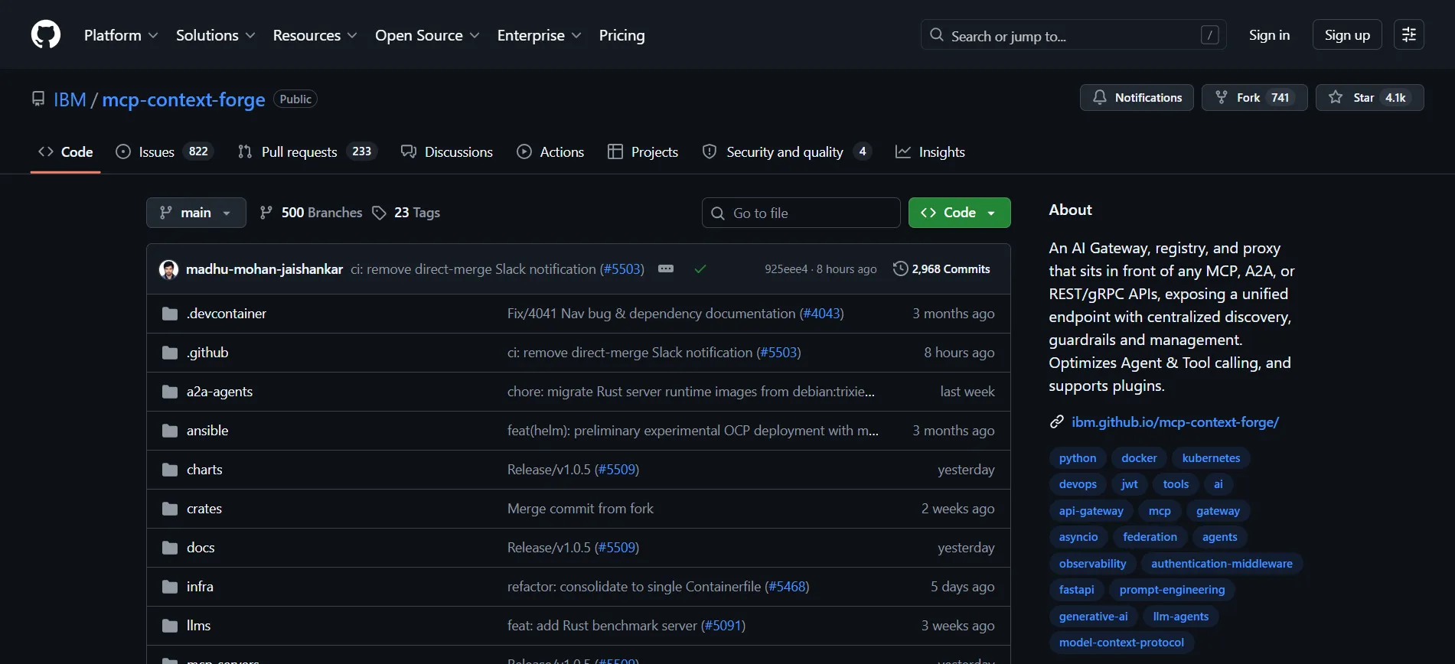Open the Platform dropdown menu
This screenshot has height=664, width=1455.
click(x=121, y=35)
